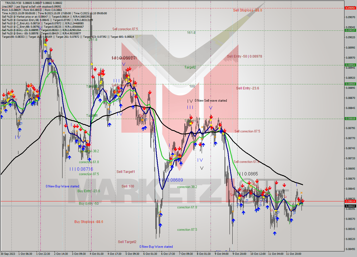Click the 'Sell %10 @ C_Entry61' line
Viewport: 357px width, 257px height.
(x=43, y=23)
